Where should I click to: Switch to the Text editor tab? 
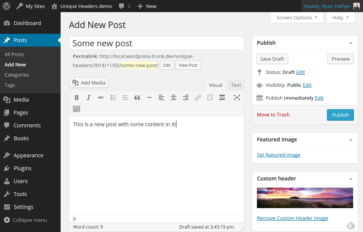[x=236, y=85]
